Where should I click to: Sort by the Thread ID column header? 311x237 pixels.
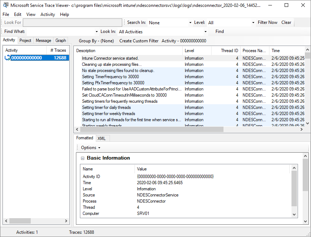(226, 51)
